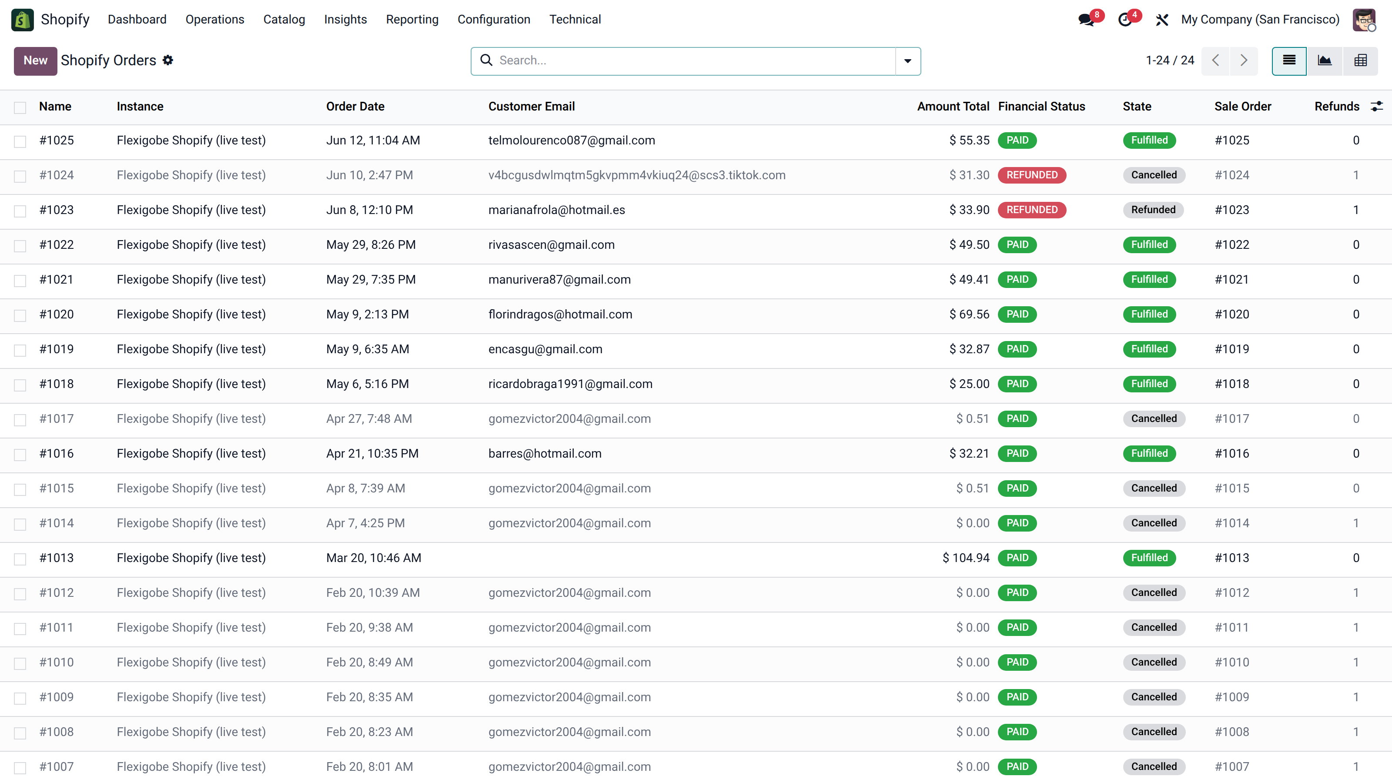Toggle the select-all rows checkbox
The height and width of the screenshot is (783, 1392).
click(20, 107)
